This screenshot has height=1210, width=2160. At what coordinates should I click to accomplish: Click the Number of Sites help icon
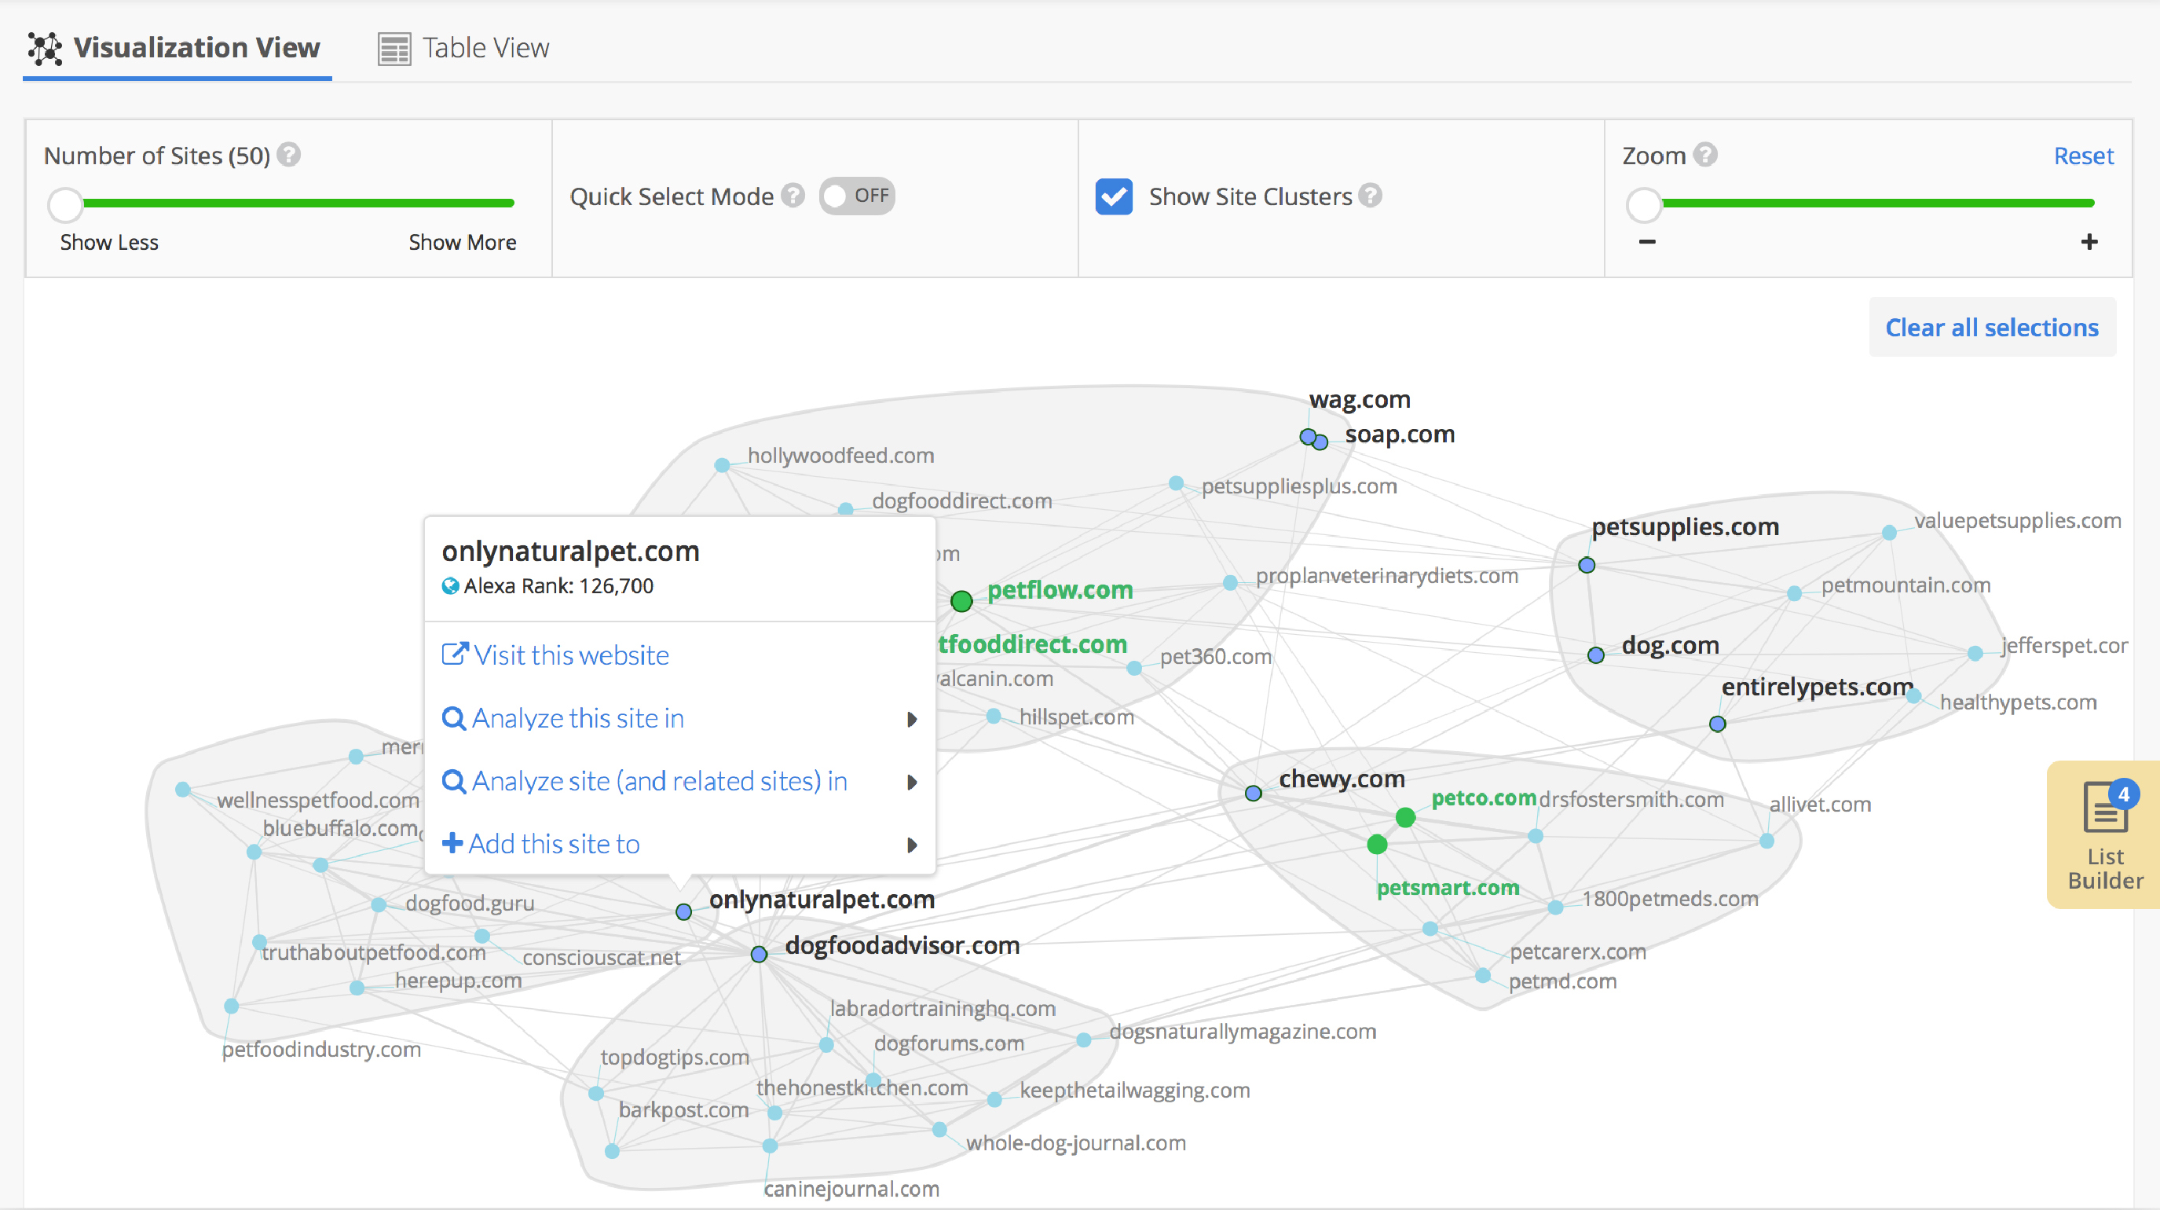coord(289,155)
